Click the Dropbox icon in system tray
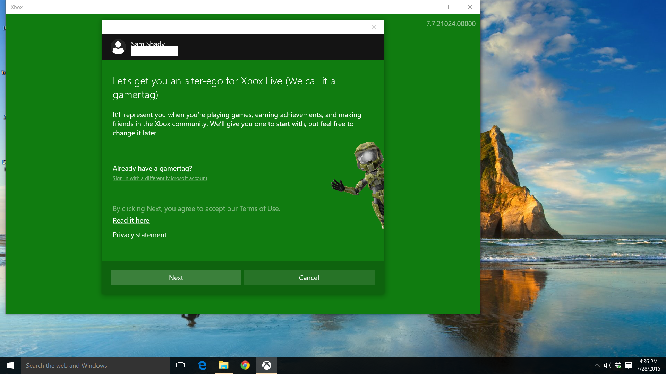The image size is (666, 374). tap(617, 365)
